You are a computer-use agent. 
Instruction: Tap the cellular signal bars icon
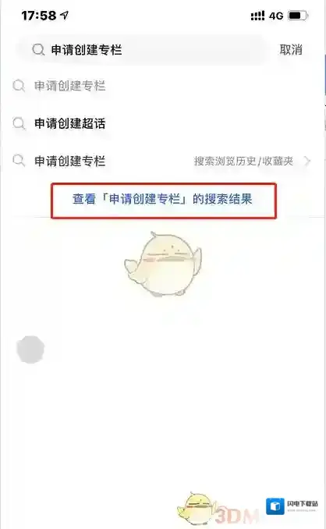pos(257,16)
